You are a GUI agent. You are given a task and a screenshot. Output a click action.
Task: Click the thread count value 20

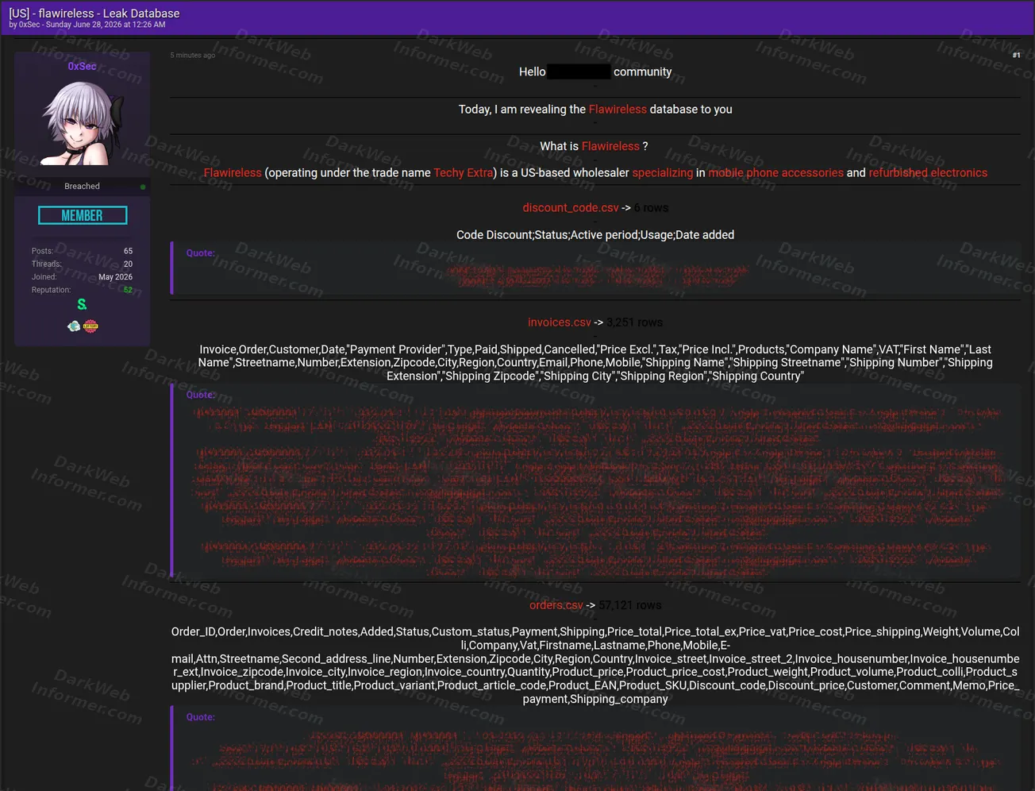point(128,264)
